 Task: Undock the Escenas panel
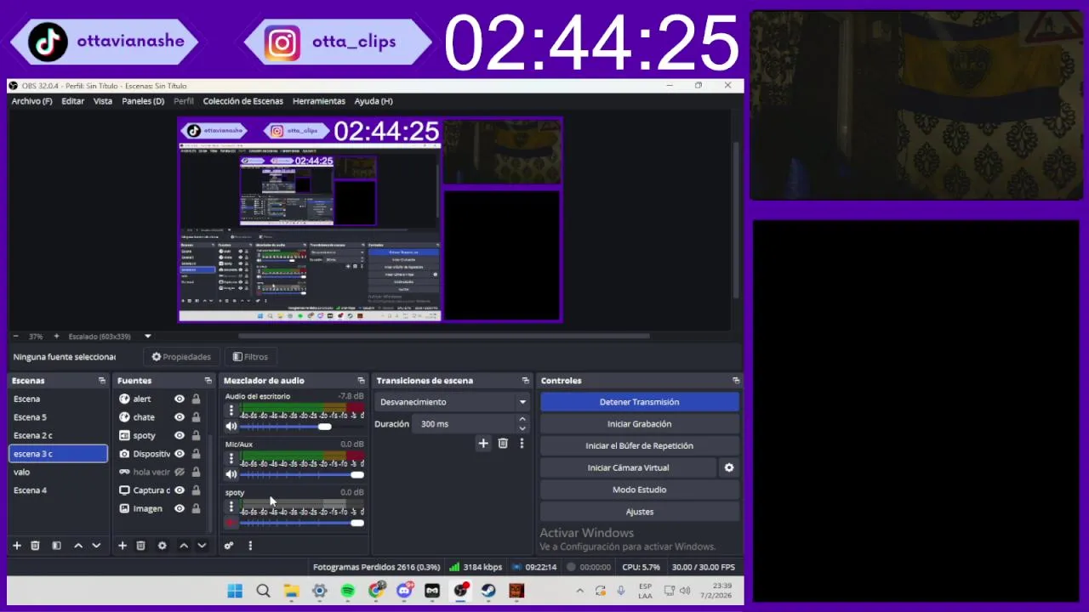click(102, 381)
